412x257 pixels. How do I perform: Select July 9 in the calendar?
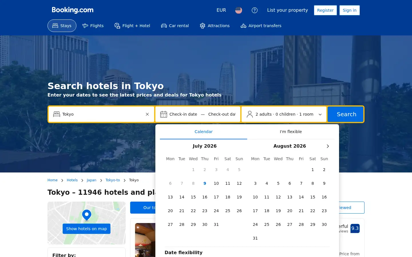coord(205,183)
